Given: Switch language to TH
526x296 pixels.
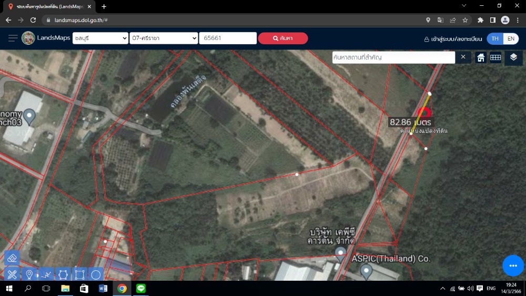Looking at the screenshot, I should pyautogui.click(x=495, y=38).
